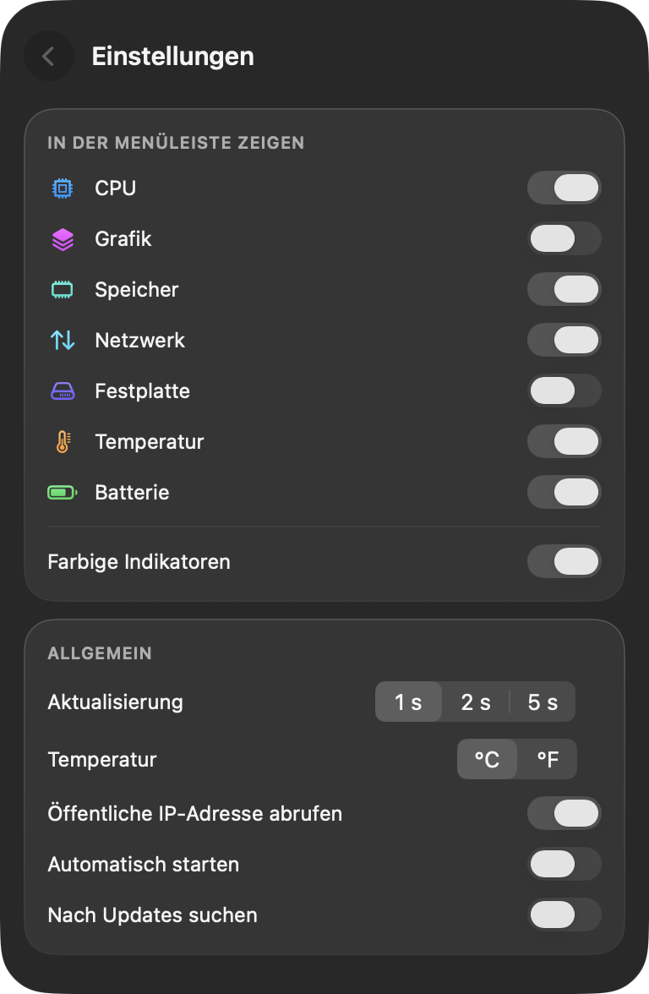Turn on the Festplatte toggle
Image resolution: width=649 pixels, height=994 pixels.
point(564,391)
